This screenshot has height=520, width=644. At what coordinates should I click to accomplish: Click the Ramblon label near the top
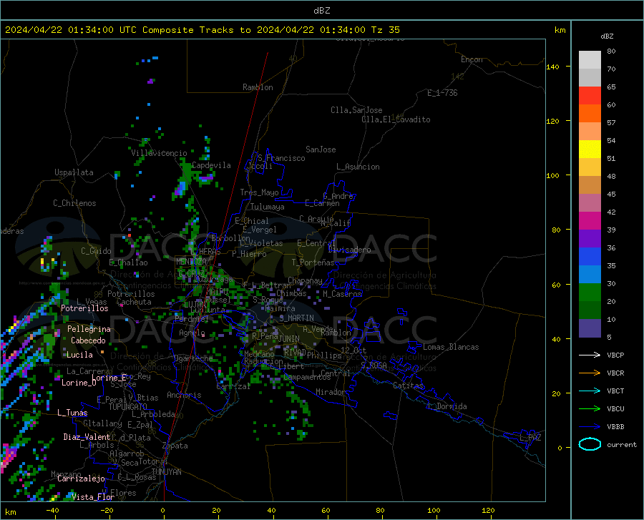tap(258, 87)
